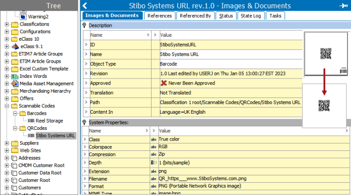The height and width of the screenshot is (195, 351).
Task: Click the eClass 9.1 pyramid icon
Action: pos(15,47)
